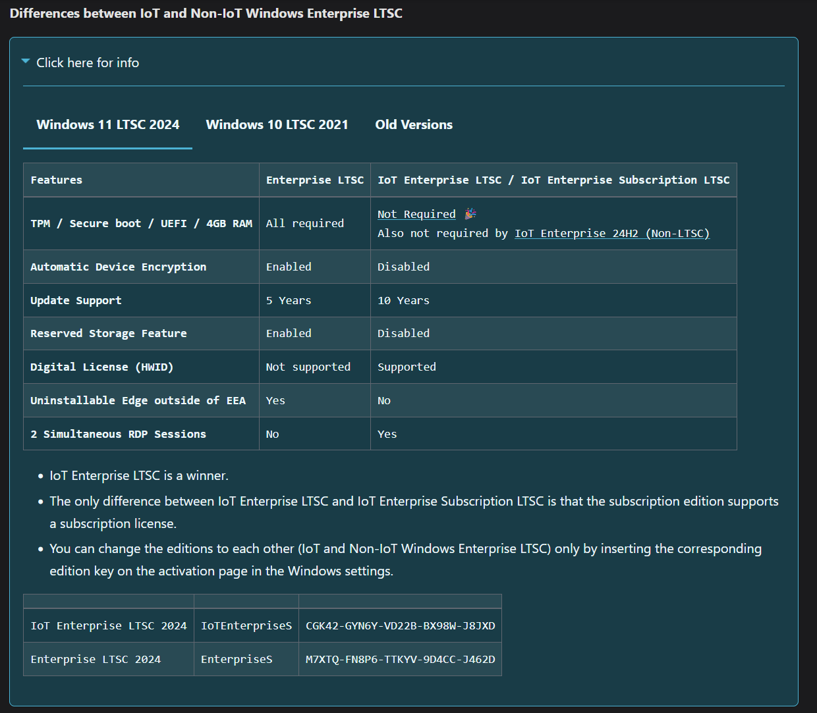This screenshot has width=817, height=713.
Task: Open the Old Versions tab
Action: (x=414, y=124)
